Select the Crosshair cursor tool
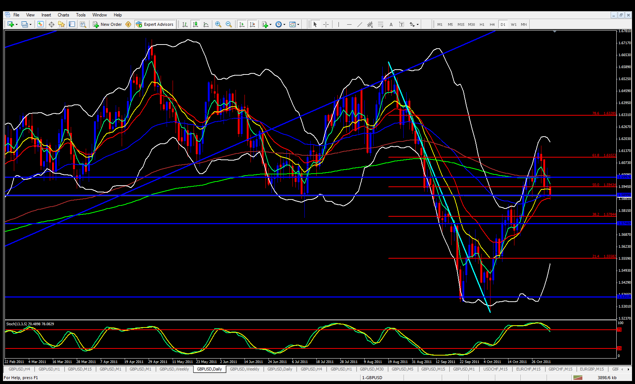 click(326, 24)
